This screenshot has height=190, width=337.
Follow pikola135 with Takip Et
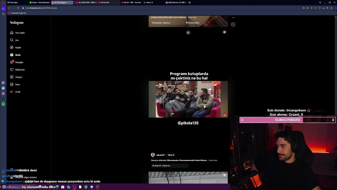[171, 155]
